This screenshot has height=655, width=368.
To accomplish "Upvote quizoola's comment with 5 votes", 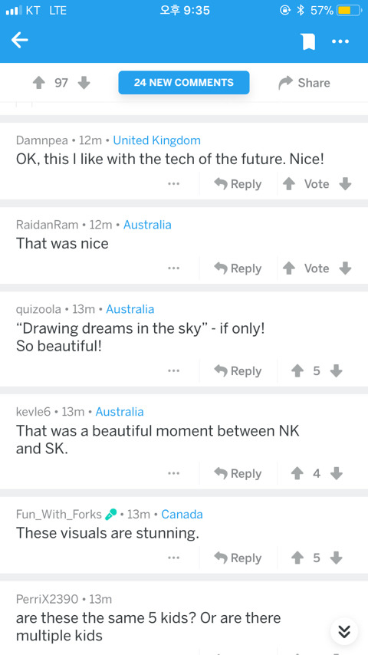I will coord(299,371).
